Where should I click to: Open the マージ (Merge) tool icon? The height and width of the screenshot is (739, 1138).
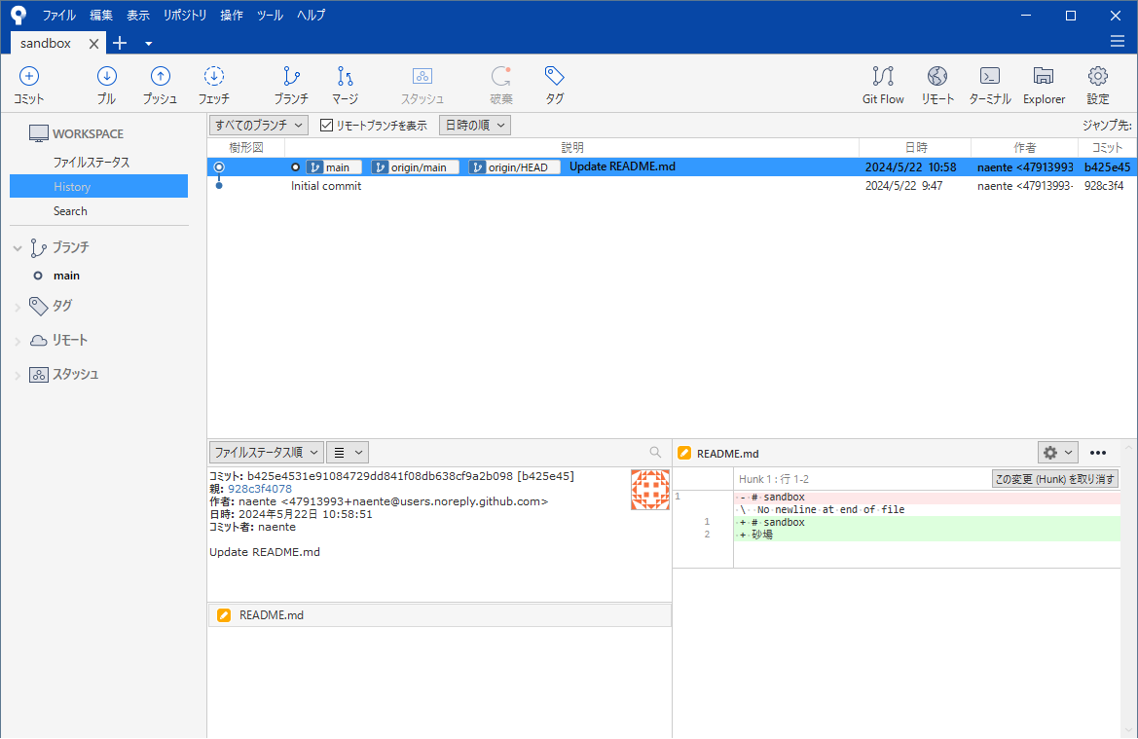(344, 84)
